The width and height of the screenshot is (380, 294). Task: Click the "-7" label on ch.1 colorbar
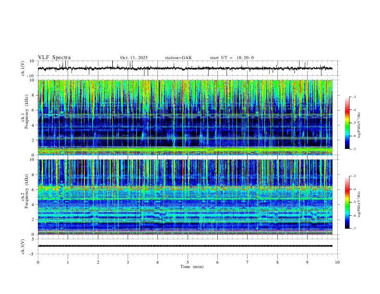coord(354,149)
